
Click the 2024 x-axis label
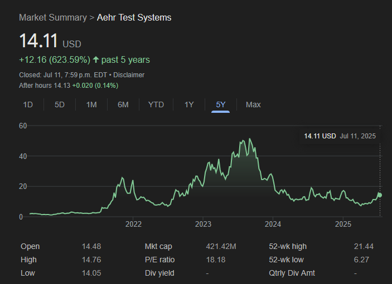pos(273,224)
